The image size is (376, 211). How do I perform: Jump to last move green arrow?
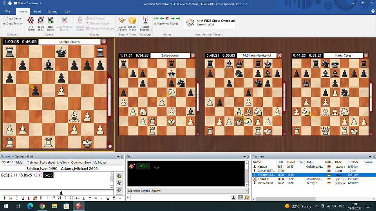point(178,18)
